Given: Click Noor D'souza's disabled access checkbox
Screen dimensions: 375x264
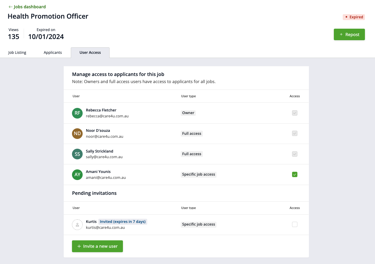Looking at the screenshot, I should click(x=295, y=133).
